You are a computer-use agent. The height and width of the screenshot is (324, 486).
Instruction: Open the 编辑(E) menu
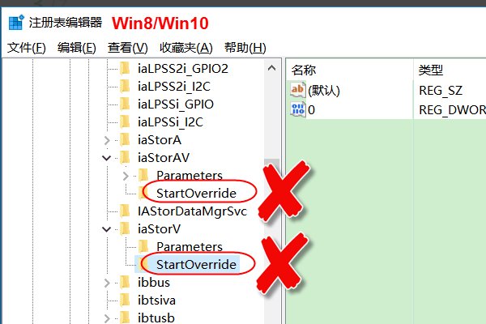tap(77, 48)
